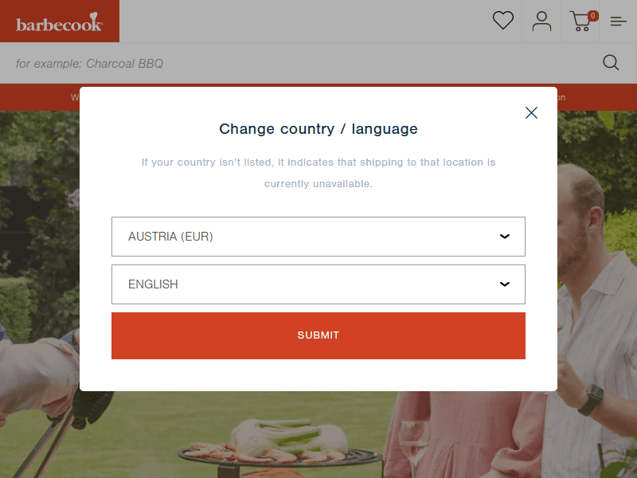The image size is (637, 478).
Task: Click the chevron of the language selector
Action: pos(505,284)
